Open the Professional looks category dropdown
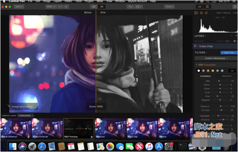The height and width of the screenshot is (152, 238). click(25, 116)
